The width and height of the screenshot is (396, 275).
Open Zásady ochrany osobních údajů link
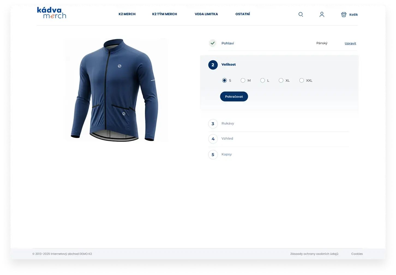click(x=314, y=254)
